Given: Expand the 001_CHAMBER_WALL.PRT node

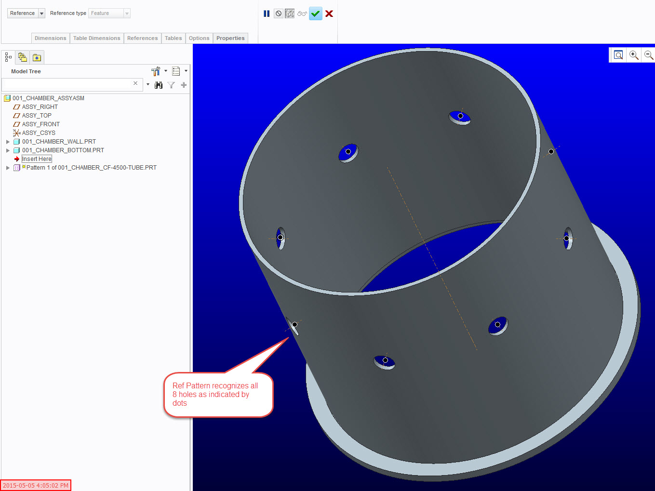Looking at the screenshot, I should (x=8, y=142).
